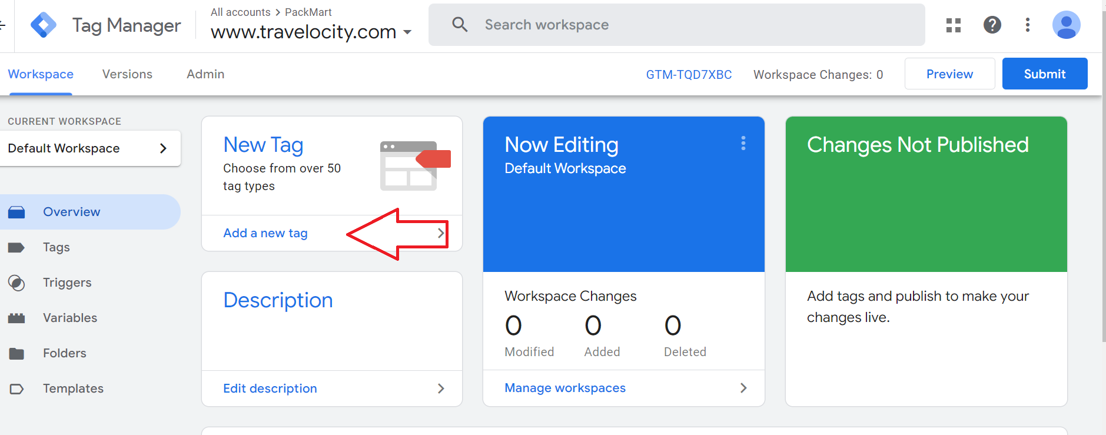Click chevron beside Edit description

tap(441, 388)
